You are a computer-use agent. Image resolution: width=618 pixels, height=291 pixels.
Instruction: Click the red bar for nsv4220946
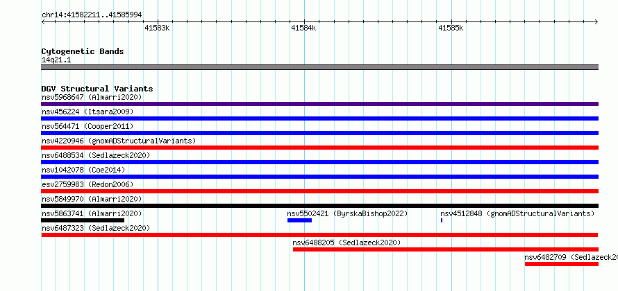(319, 148)
